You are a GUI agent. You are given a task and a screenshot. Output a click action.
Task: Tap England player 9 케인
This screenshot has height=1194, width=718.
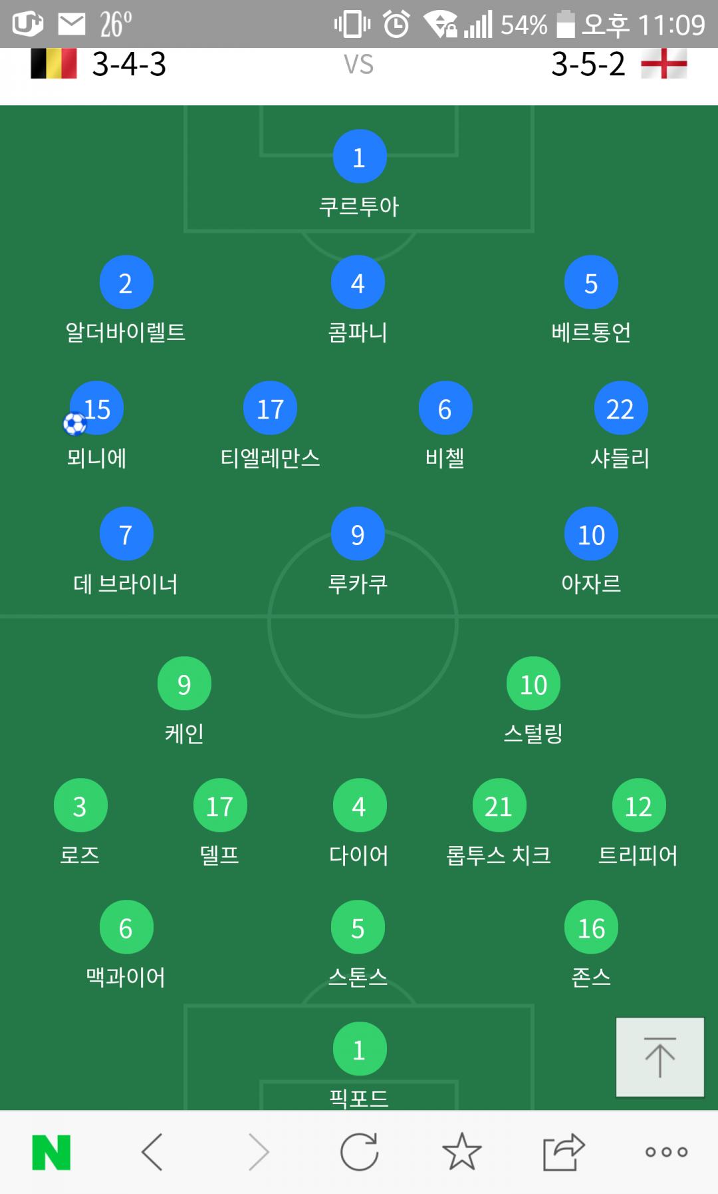point(184,684)
